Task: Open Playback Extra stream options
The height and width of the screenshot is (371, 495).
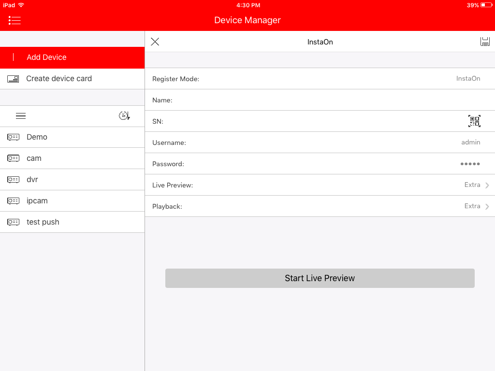Action: click(320, 206)
